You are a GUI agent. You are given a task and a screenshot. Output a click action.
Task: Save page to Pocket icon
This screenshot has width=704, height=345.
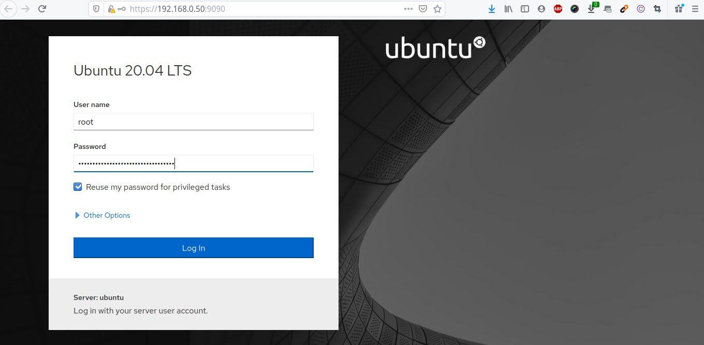point(423,9)
